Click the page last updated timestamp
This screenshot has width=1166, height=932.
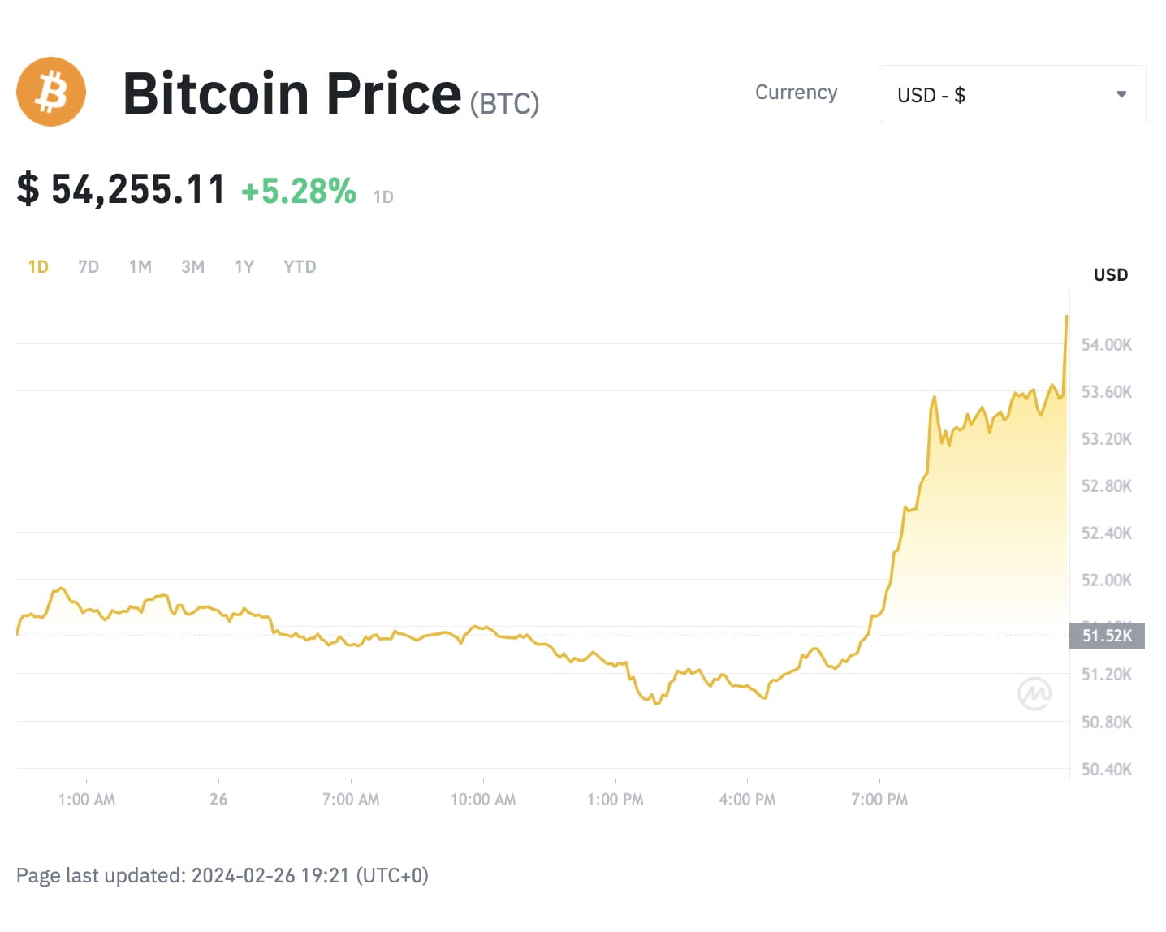pyautogui.click(x=224, y=875)
